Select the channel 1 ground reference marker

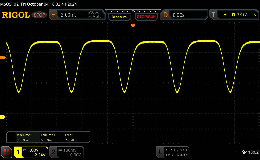point(3,117)
